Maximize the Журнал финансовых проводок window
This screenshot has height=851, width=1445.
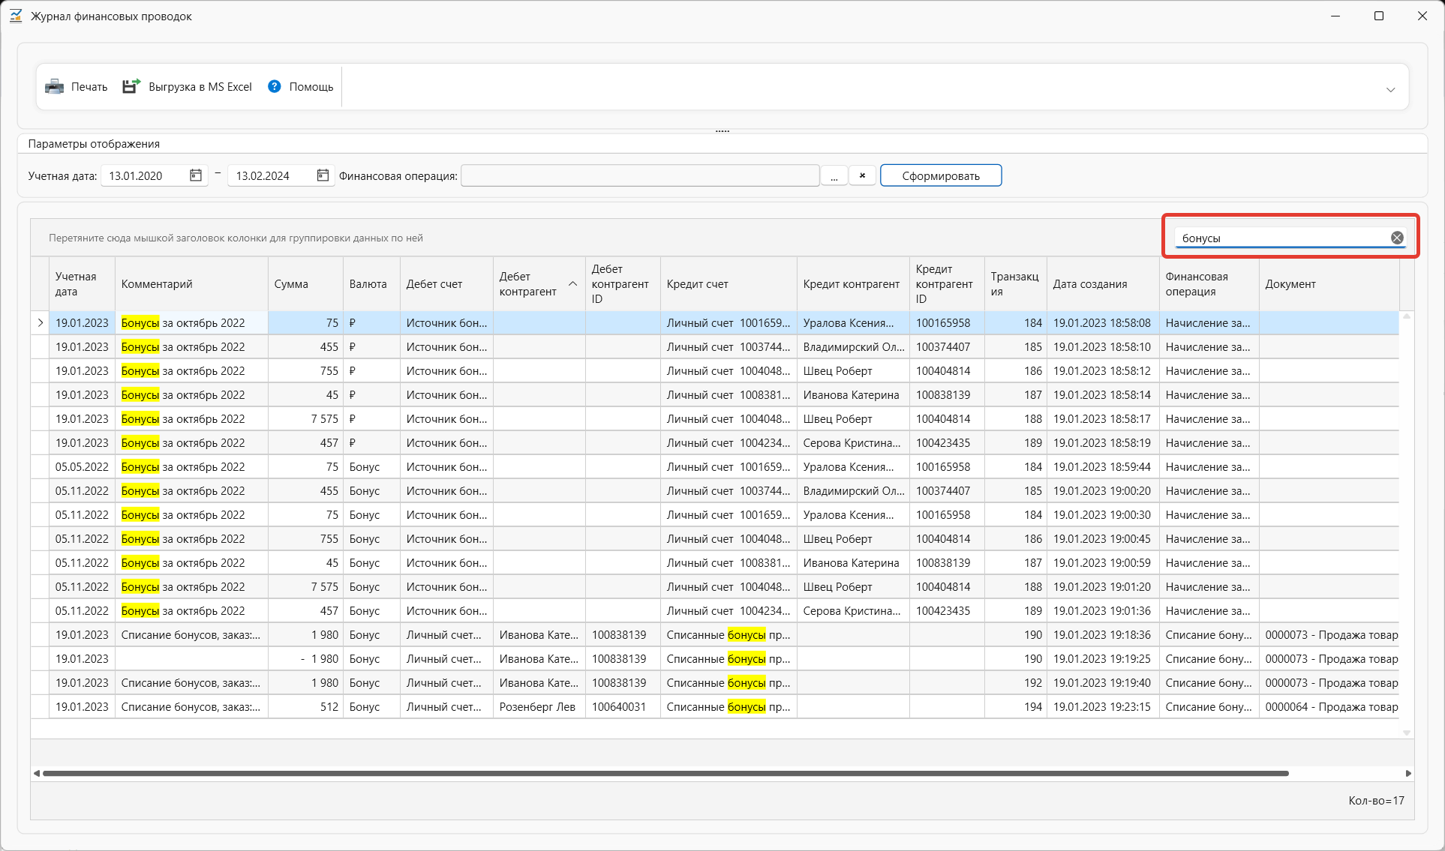pyautogui.click(x=1379, y=16)
